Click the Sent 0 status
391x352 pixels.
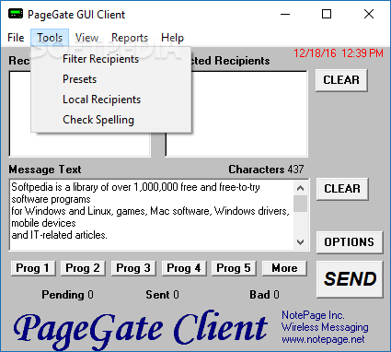tap(162, 295)
